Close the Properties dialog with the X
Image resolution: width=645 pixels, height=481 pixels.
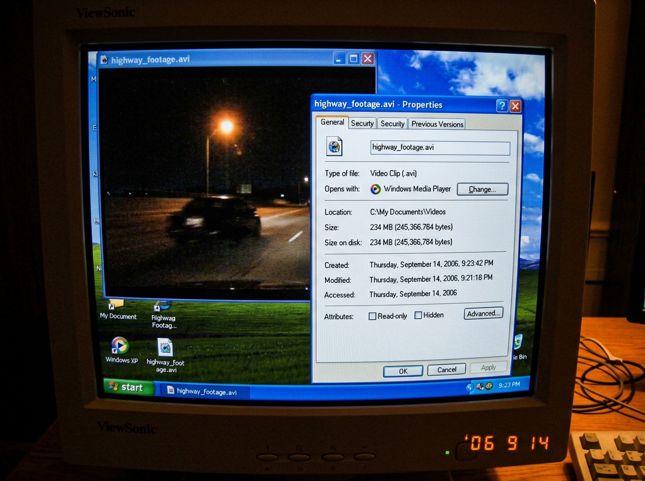[x=515, y=106]
